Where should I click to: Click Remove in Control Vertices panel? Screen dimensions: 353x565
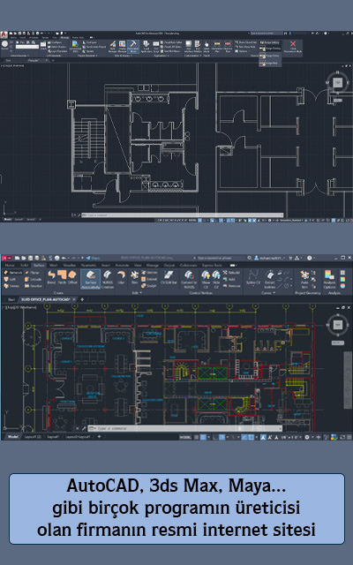click(x=232, y=286)
